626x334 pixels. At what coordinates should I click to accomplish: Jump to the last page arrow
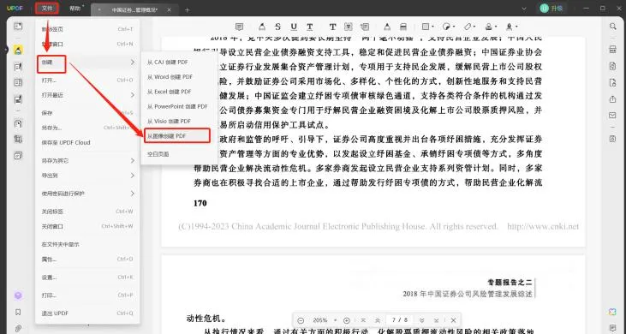click(x=437, y=320)
